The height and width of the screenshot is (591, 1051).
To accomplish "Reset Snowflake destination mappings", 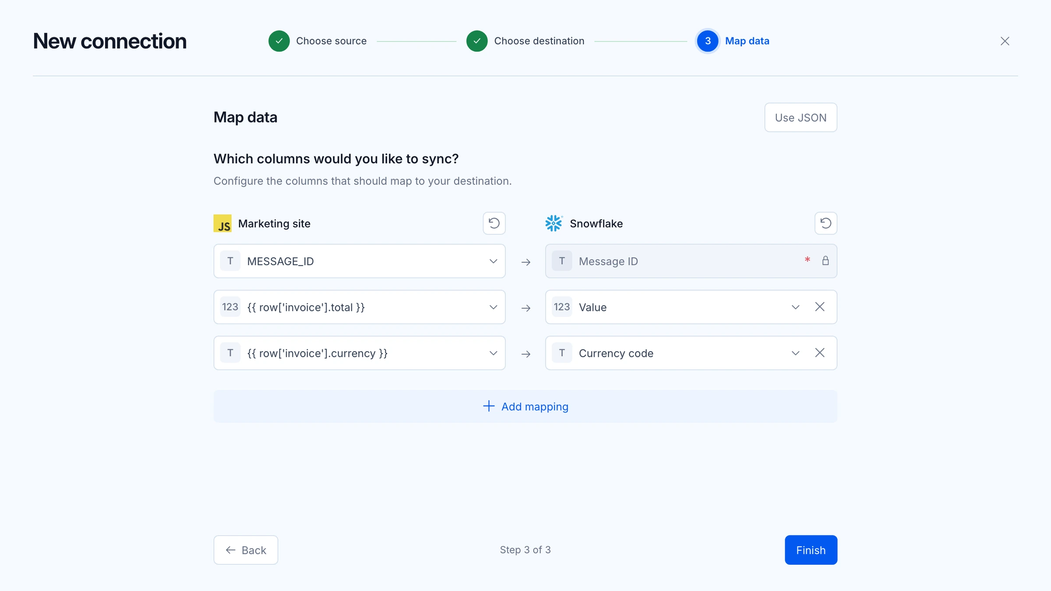I will click(x=825, y=223).
